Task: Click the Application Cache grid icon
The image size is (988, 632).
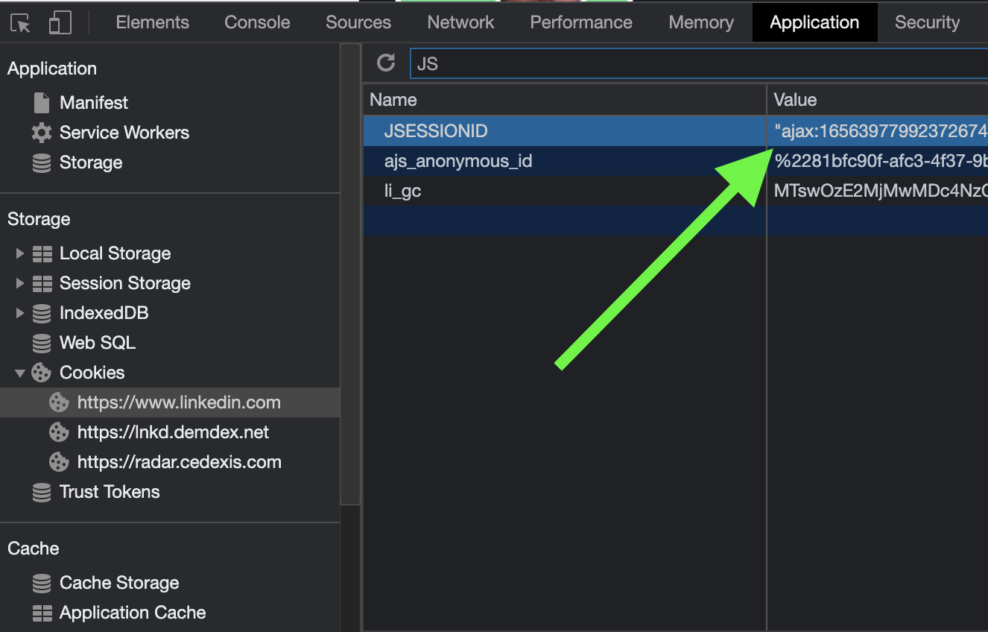Action: pos(42,613)
